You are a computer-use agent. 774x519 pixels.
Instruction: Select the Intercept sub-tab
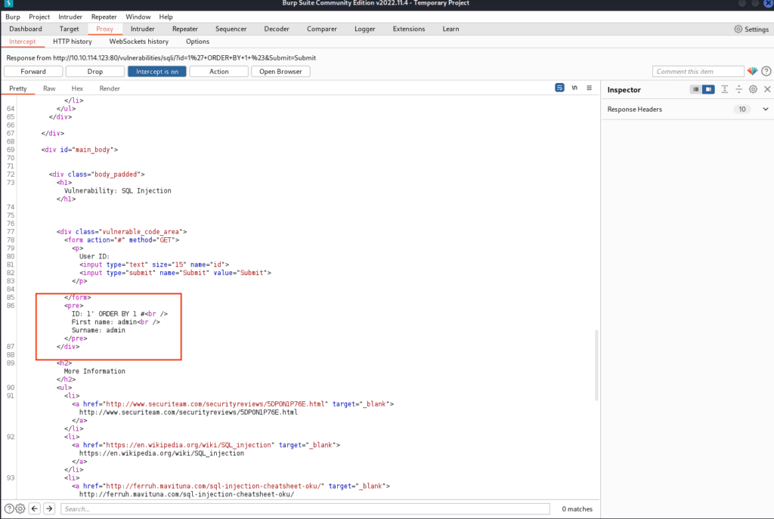click(22, 42)
